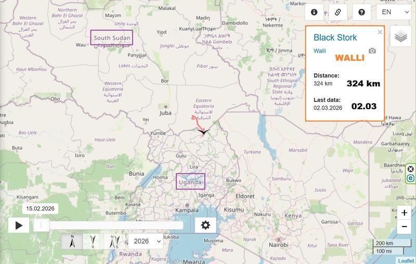Click the Lira town label
The height and width of the screenshot is (264, 416).
(193, 167)
